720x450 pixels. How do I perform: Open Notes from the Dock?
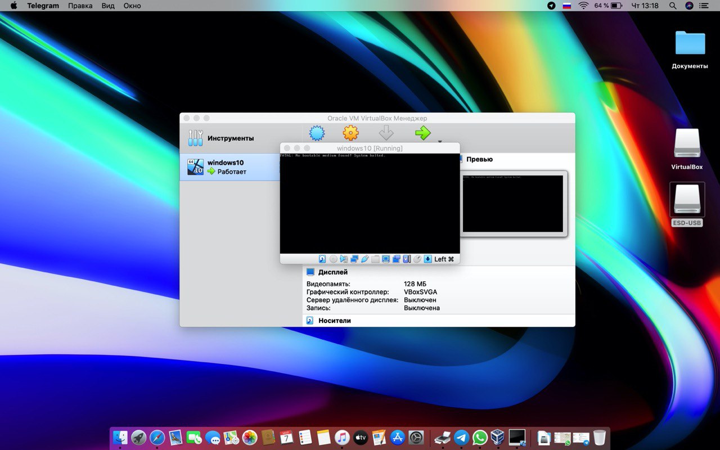point(323,437)
